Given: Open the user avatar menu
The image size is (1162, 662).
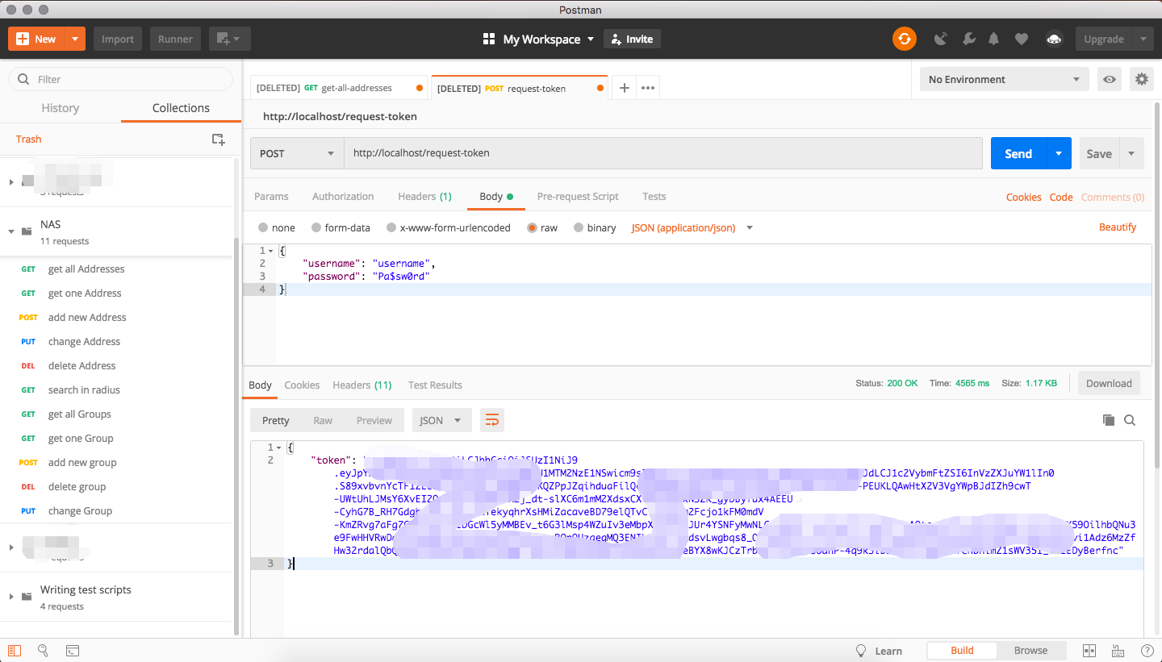Looking at the screenshot, I should pyautogui.click(x=1053, y=39).
